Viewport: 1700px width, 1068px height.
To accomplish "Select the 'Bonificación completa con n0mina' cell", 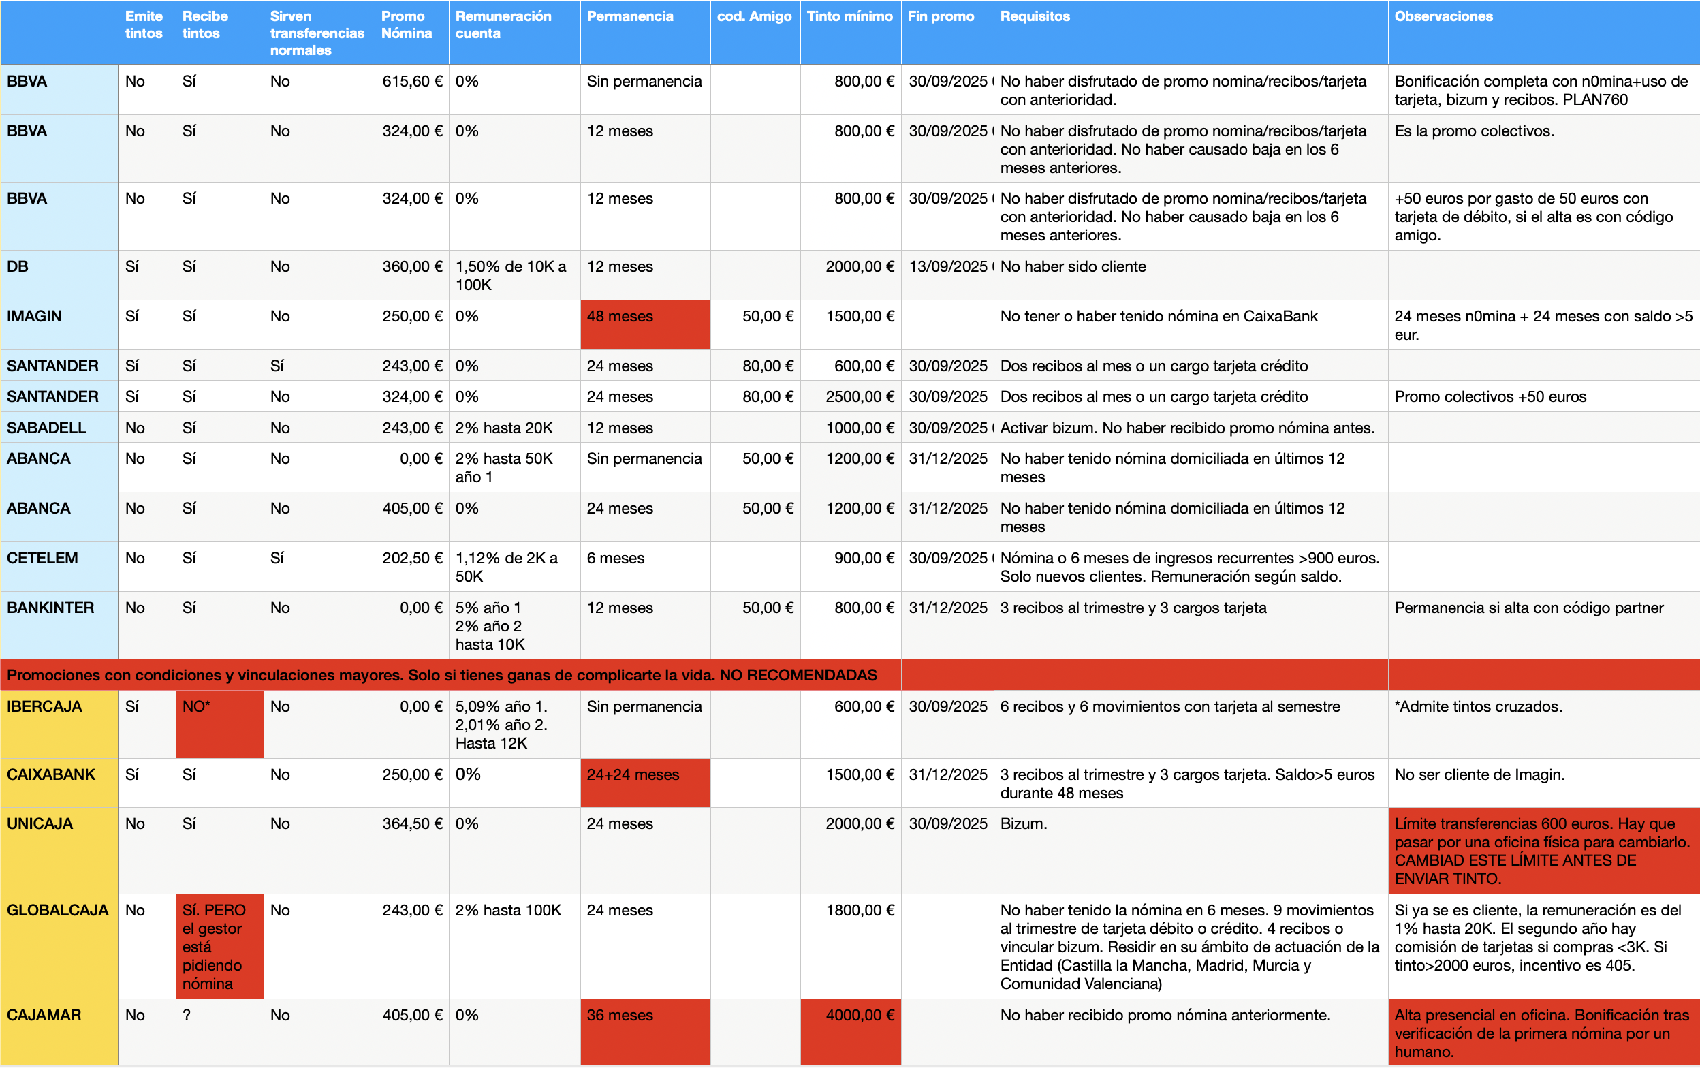I will [x=1544, y=91].
